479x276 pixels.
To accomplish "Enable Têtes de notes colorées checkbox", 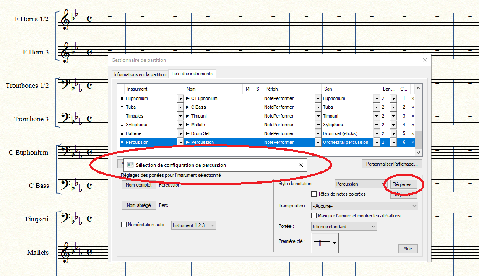I will click(314, 194).
